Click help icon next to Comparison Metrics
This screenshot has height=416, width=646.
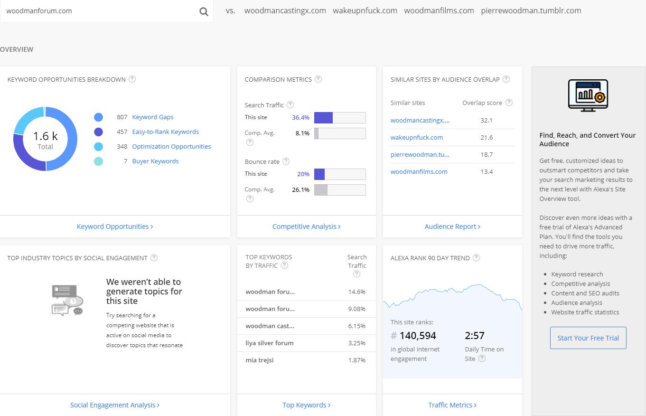(x=318, y=79)
